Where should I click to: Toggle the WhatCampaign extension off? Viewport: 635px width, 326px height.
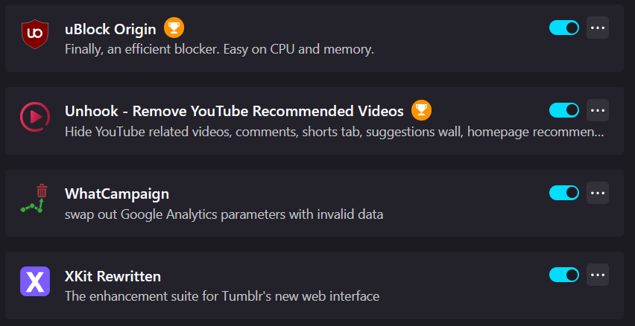564,193
